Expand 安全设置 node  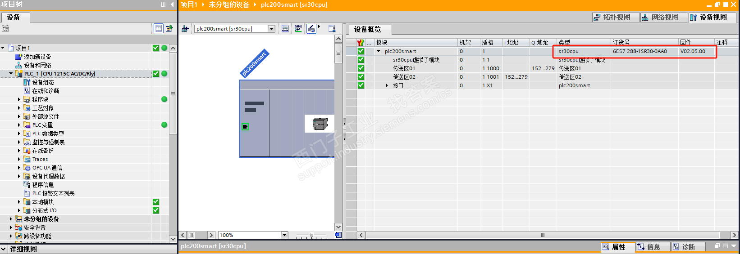click(11, 227)
